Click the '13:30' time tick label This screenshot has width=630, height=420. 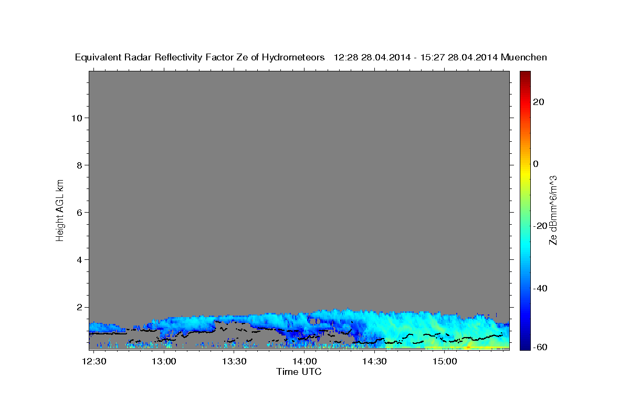(234, 362)
